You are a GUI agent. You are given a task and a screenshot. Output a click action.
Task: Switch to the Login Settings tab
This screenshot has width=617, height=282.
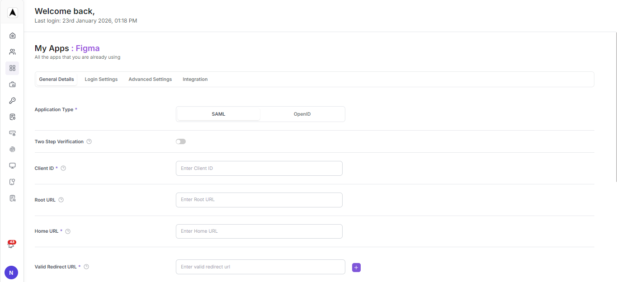click(x=101, y=79)
